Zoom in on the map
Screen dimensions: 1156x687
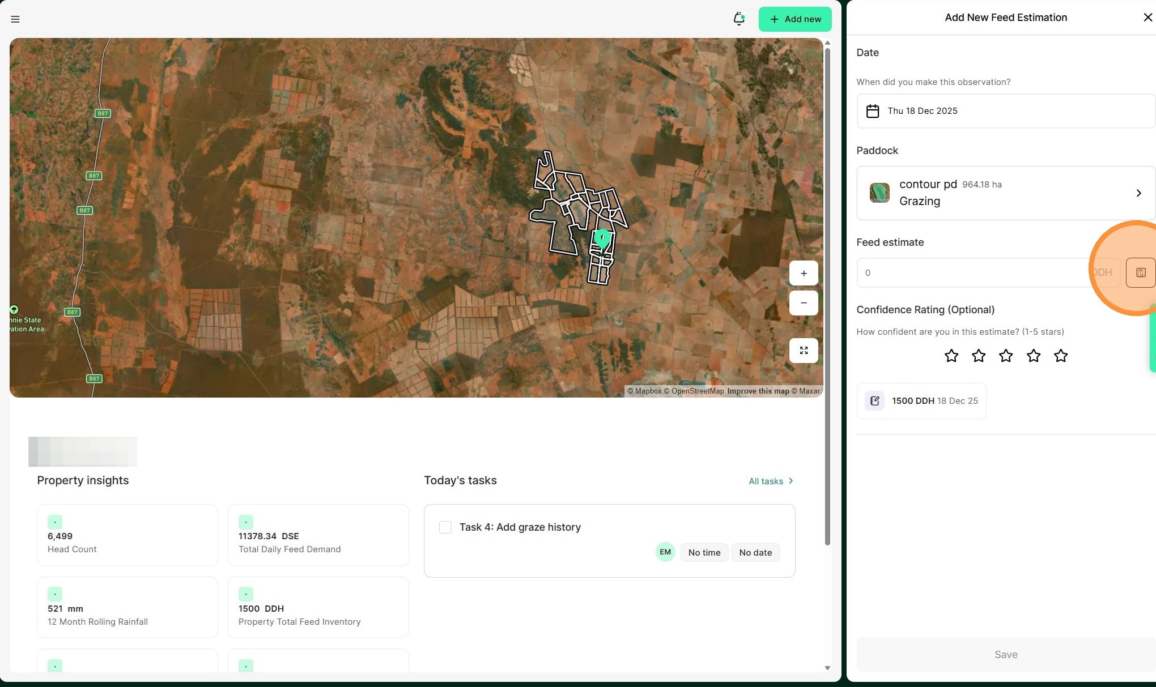point(803,273)
